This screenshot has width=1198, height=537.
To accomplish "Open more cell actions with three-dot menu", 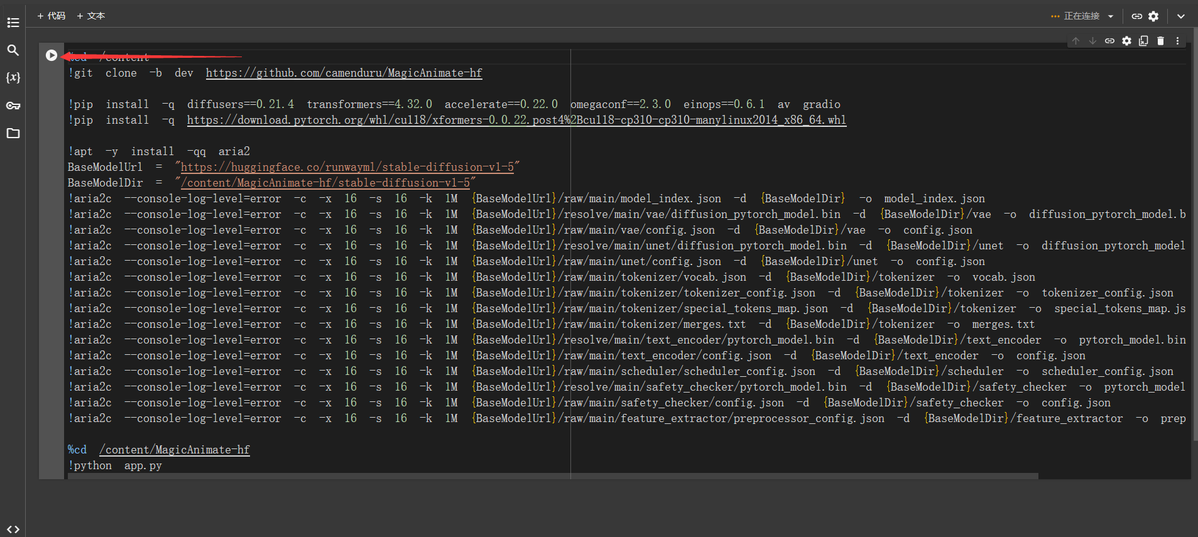I will click(1177, 41).
